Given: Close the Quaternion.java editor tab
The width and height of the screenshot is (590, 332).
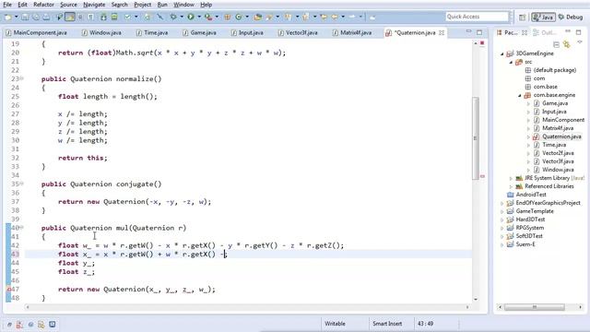Looking at the screenshot, I should 442,33.
